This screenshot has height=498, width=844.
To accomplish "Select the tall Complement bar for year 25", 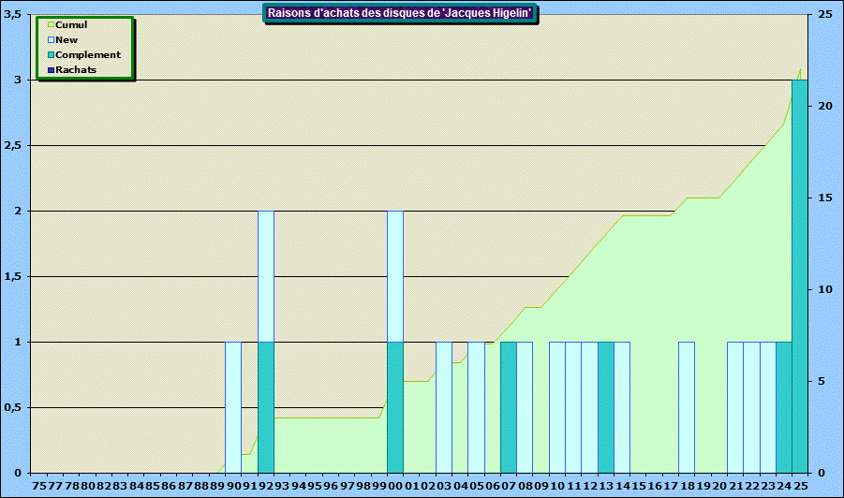I will coord(800,276).
